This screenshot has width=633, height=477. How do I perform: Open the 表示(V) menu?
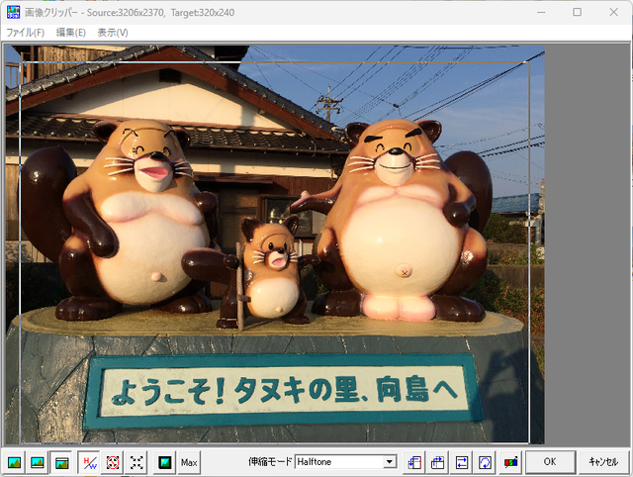pos(113,33)
